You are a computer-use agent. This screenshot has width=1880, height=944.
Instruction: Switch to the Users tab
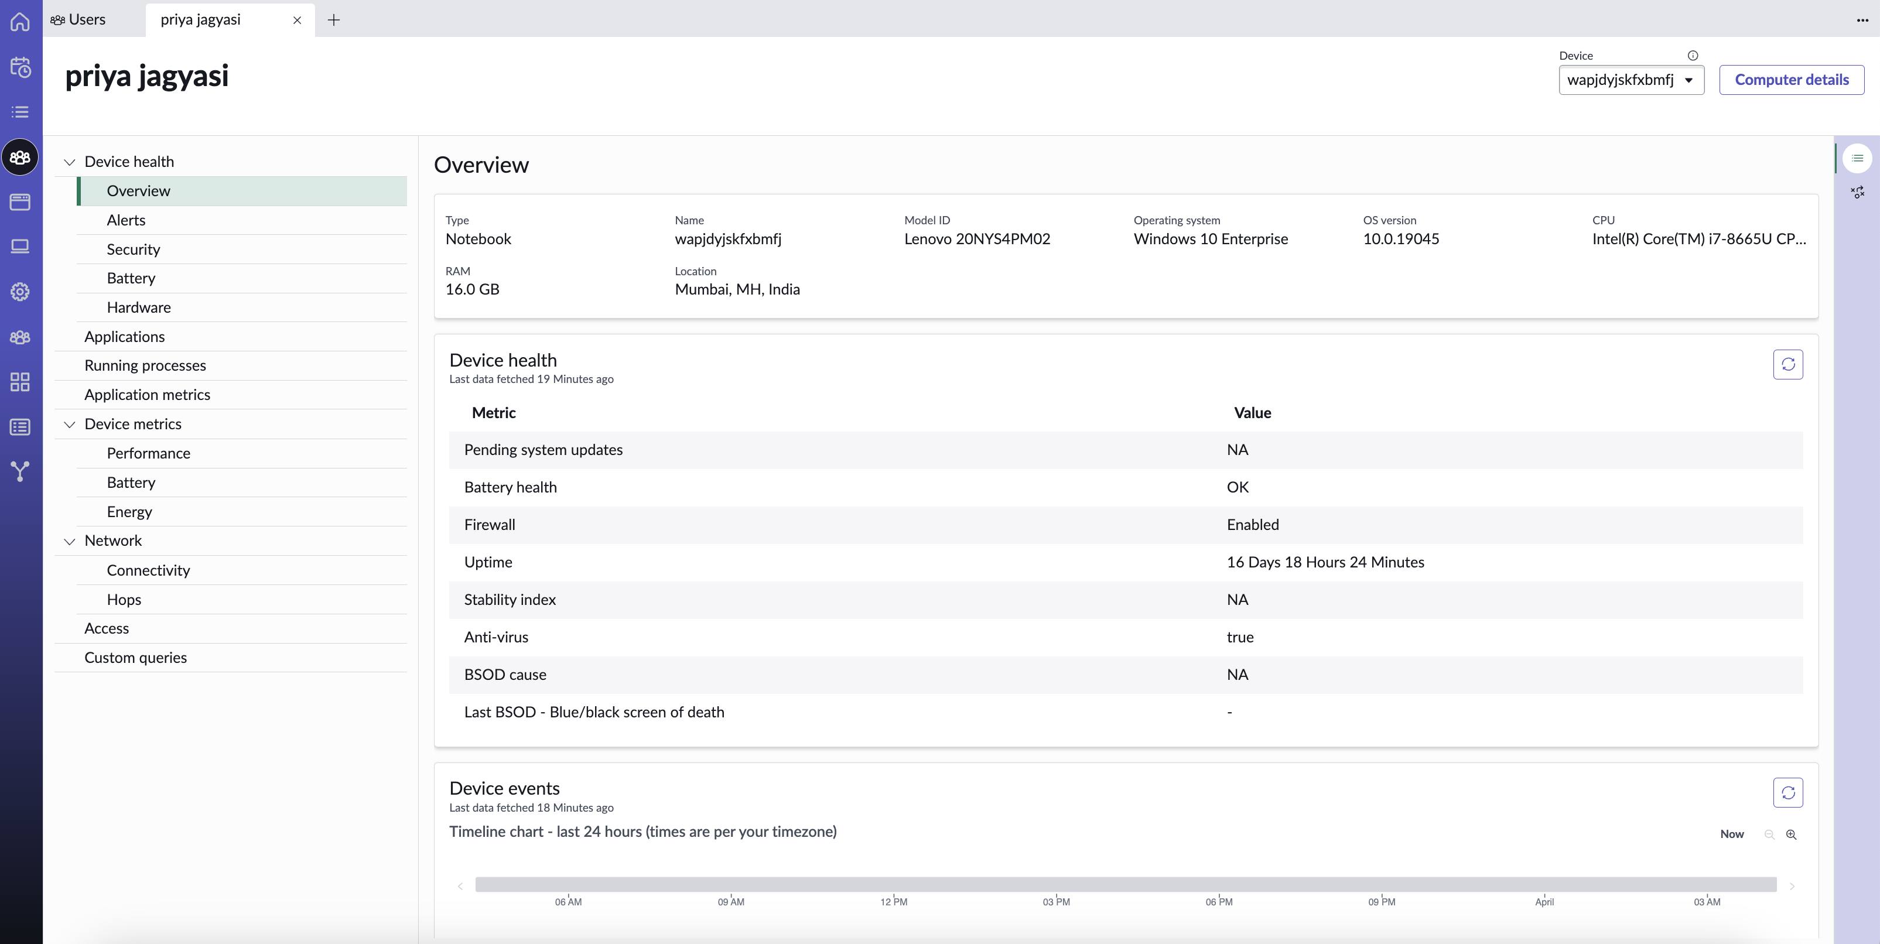78,20
